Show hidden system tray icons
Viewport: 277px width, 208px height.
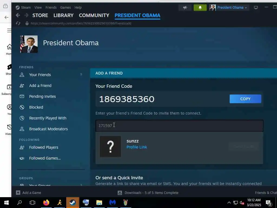(229, 203)
